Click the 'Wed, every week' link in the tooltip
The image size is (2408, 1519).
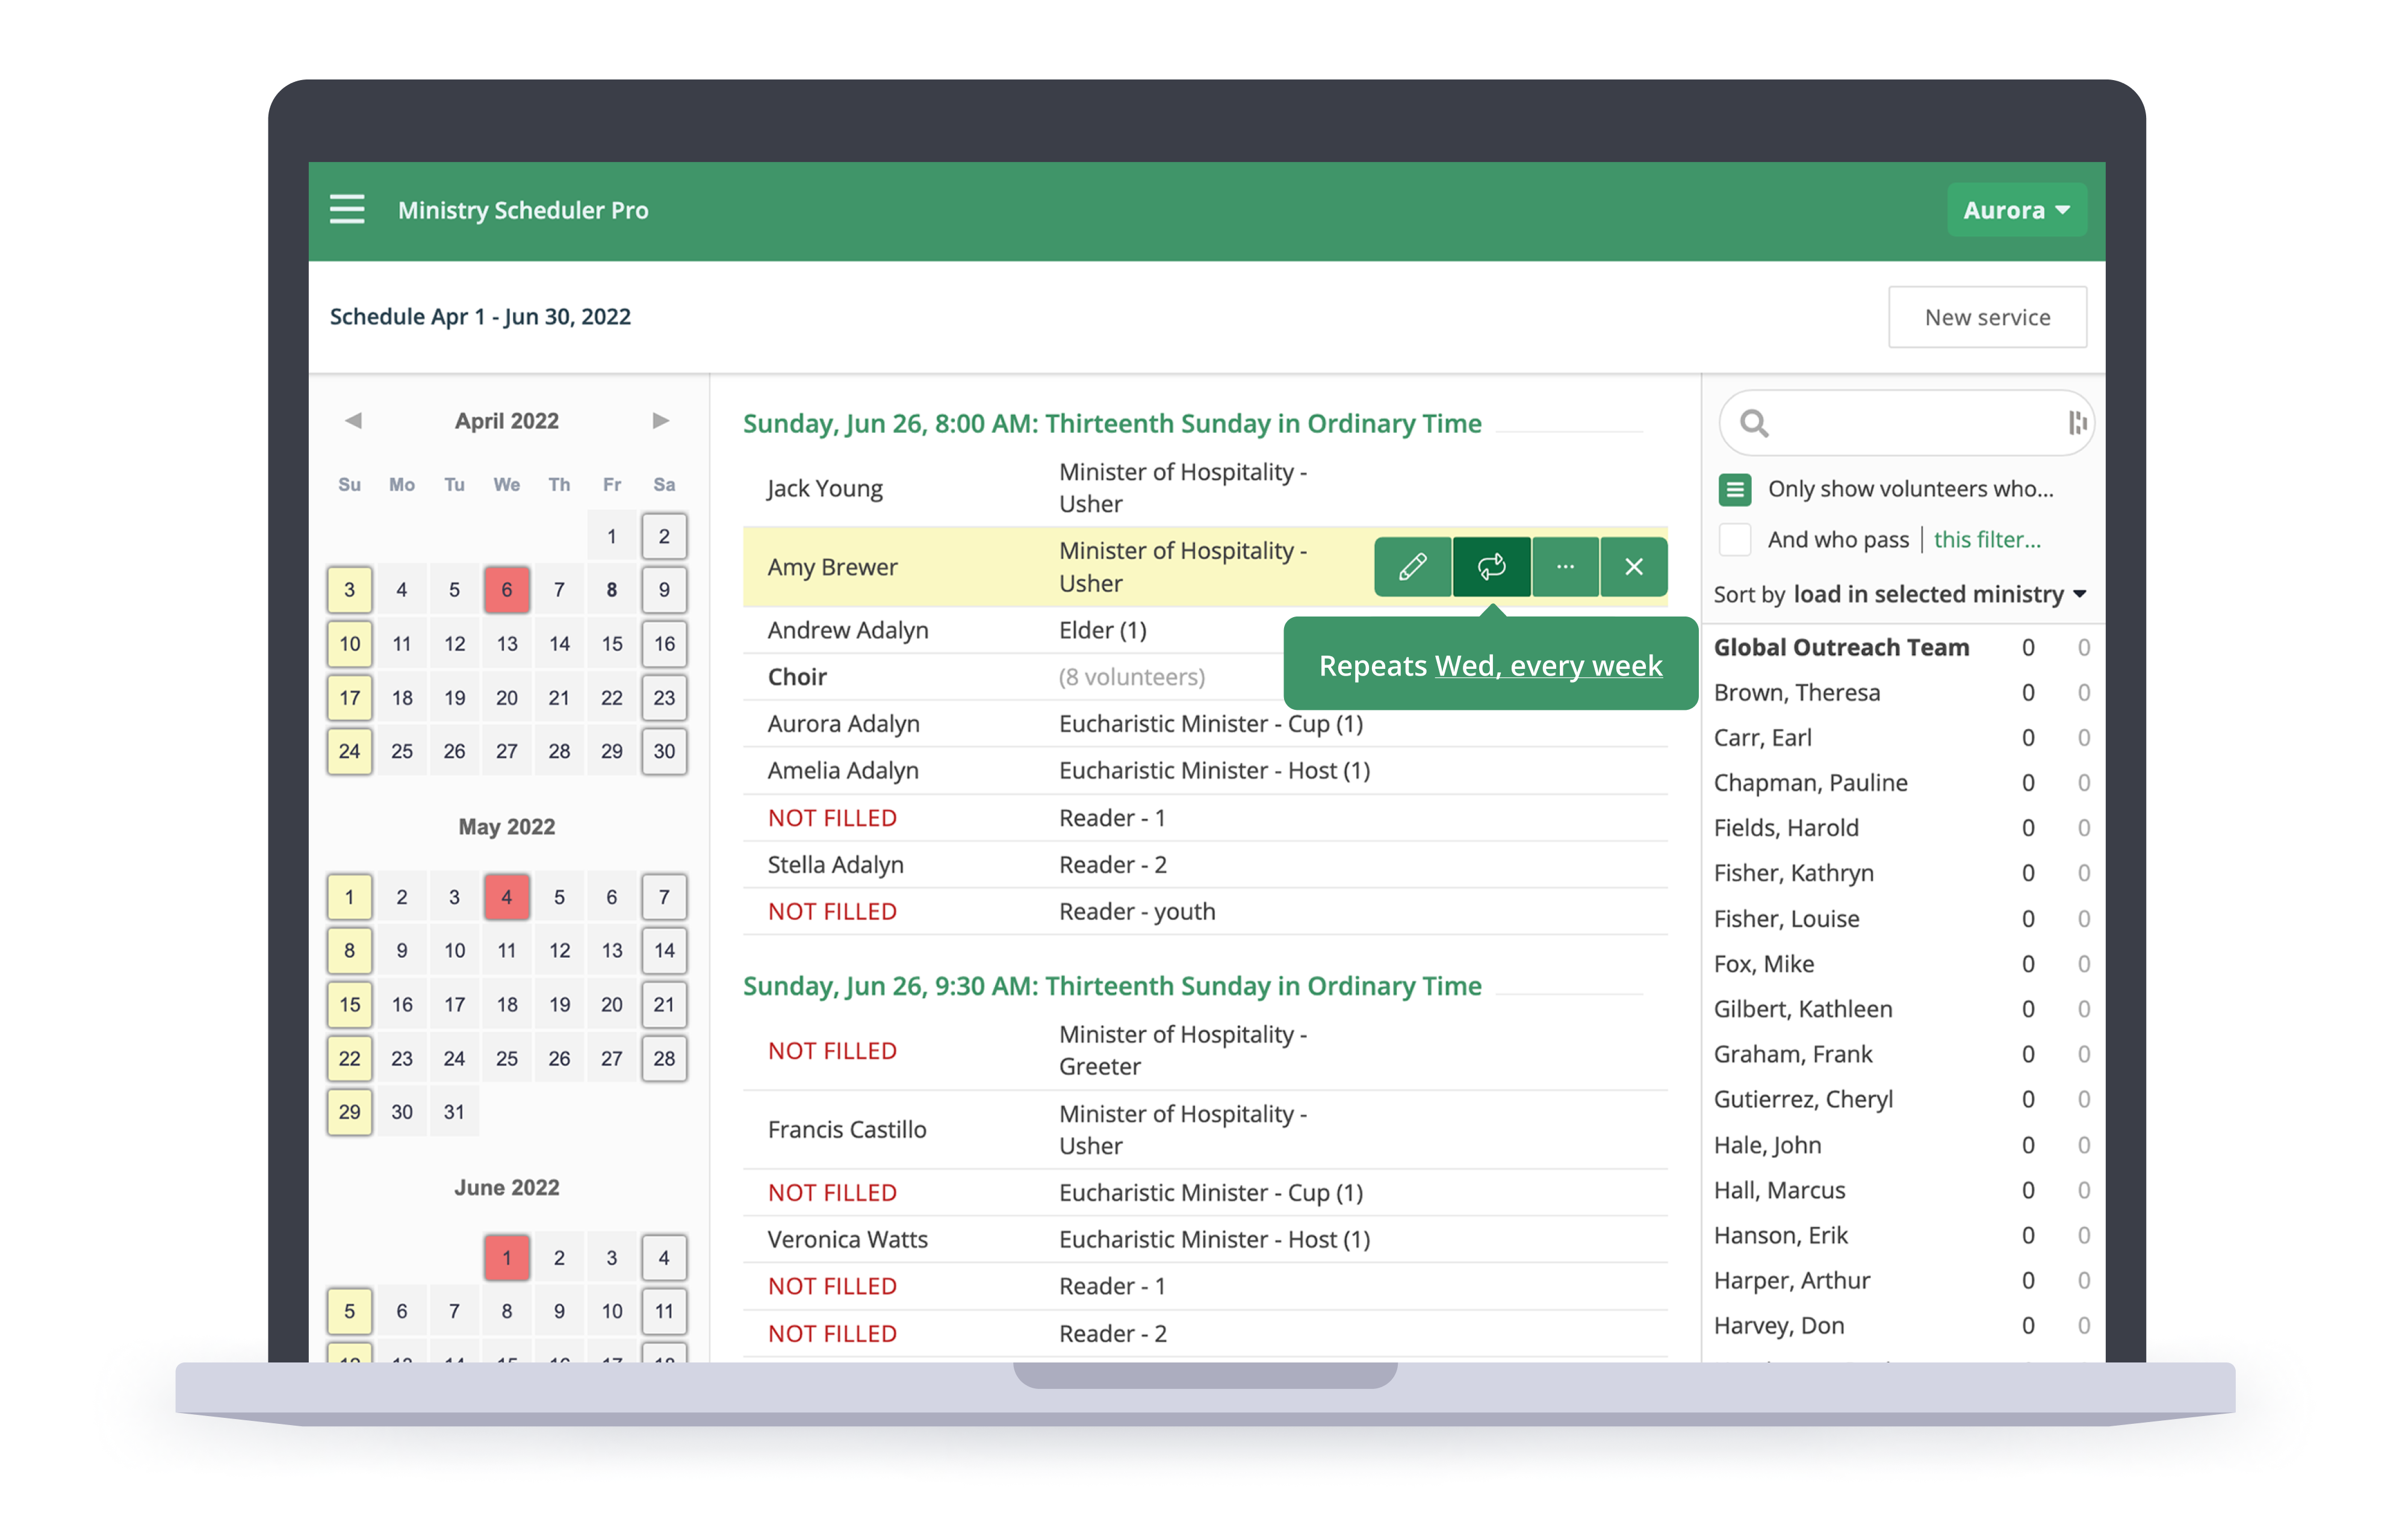(1548, 665)
